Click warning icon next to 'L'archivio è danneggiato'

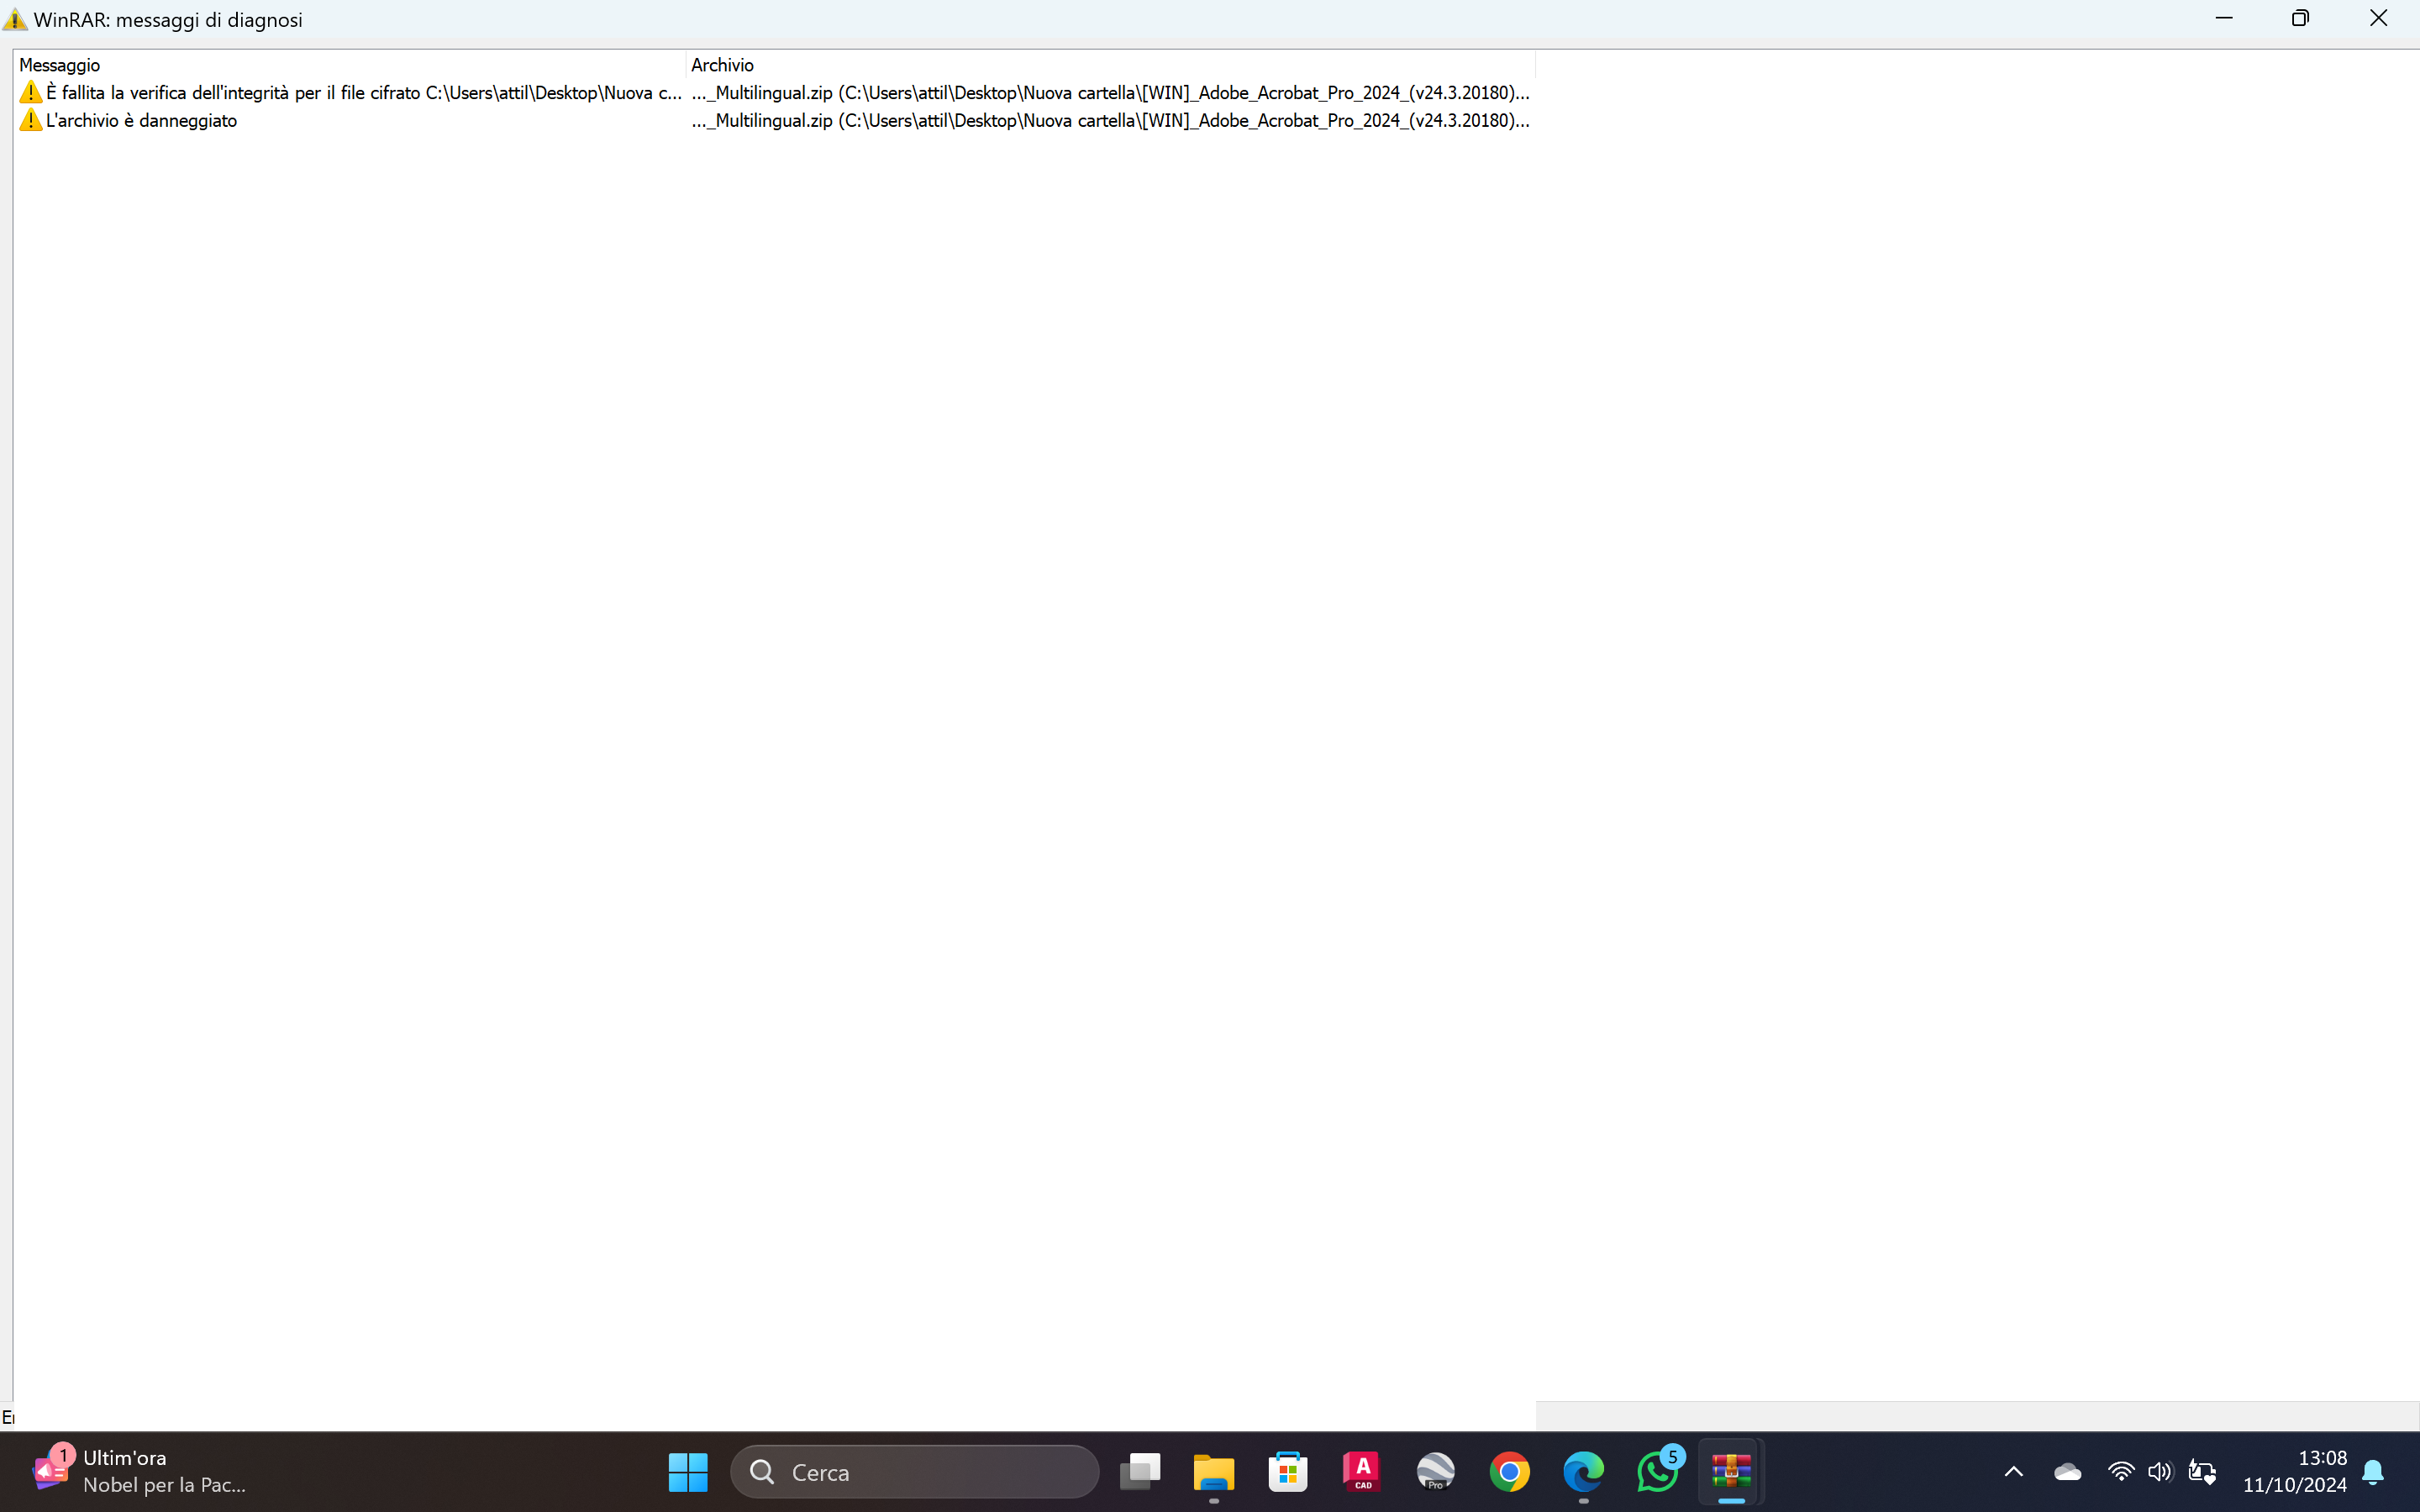coord(30,121)
